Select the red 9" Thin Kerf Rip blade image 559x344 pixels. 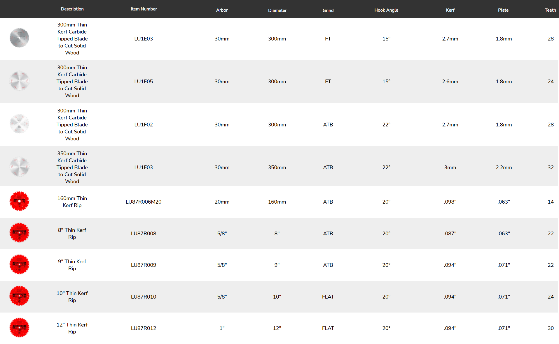point(19,264)
